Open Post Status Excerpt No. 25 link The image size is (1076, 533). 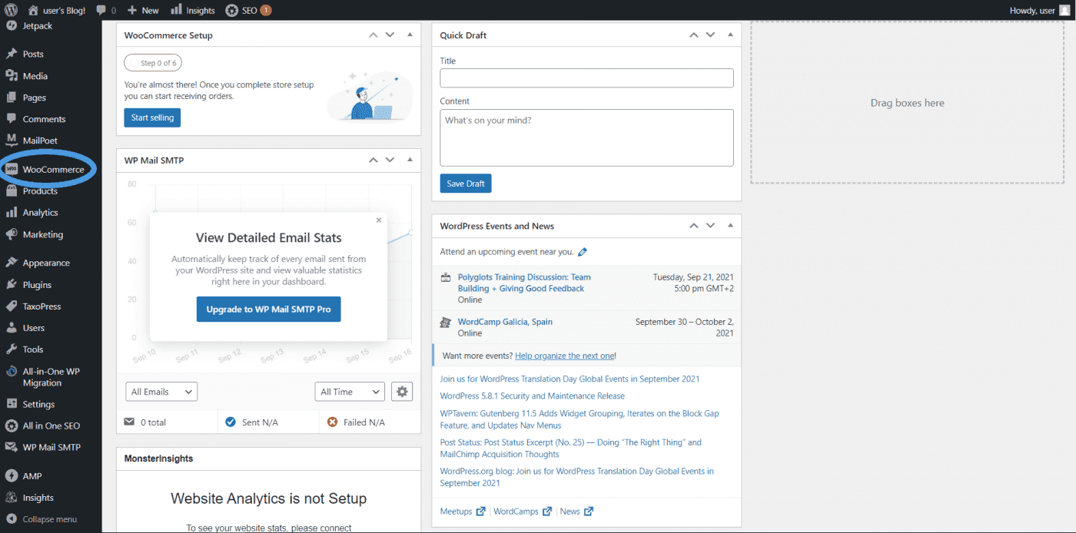[570, 449]
